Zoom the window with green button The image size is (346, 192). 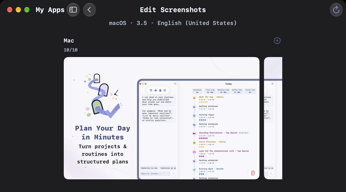(x=27, y=10)
